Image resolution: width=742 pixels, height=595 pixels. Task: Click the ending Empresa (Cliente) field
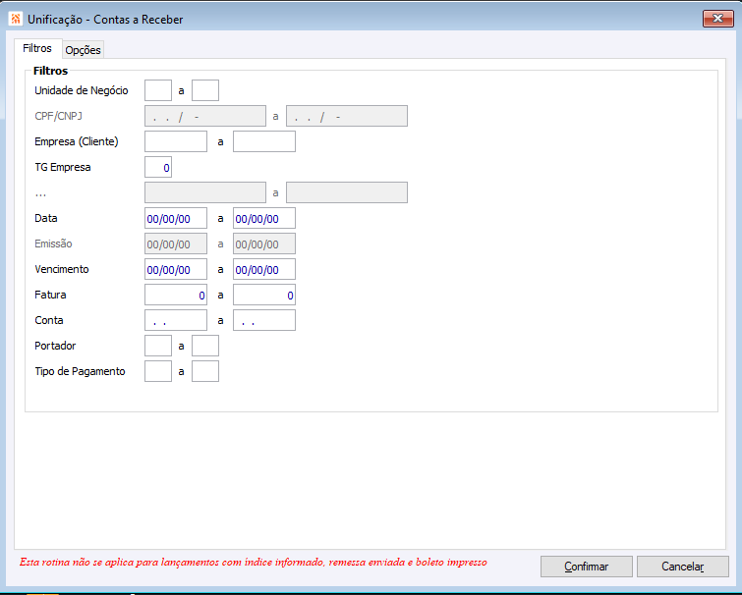(264, 141)
